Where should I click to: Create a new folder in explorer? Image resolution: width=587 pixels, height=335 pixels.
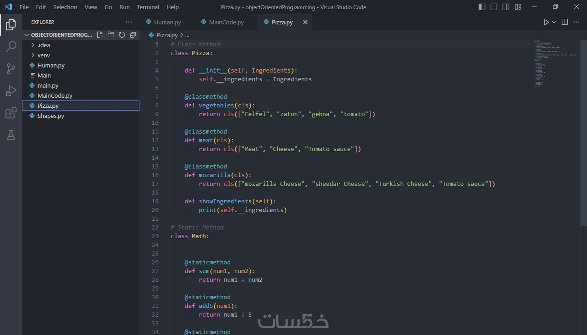tap(111, 35)
